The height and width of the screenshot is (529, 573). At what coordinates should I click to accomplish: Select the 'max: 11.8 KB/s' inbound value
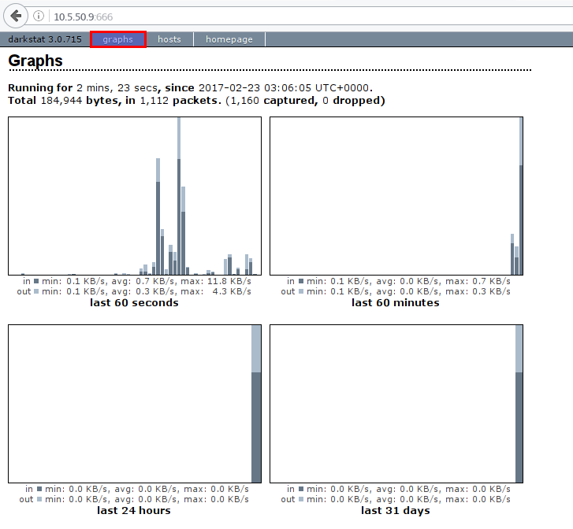216,282
